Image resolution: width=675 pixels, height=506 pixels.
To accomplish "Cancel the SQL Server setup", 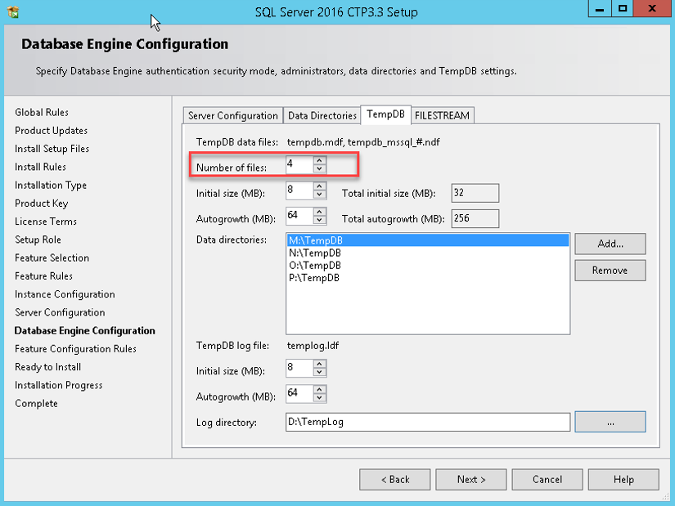I will (x=547, y=479).
